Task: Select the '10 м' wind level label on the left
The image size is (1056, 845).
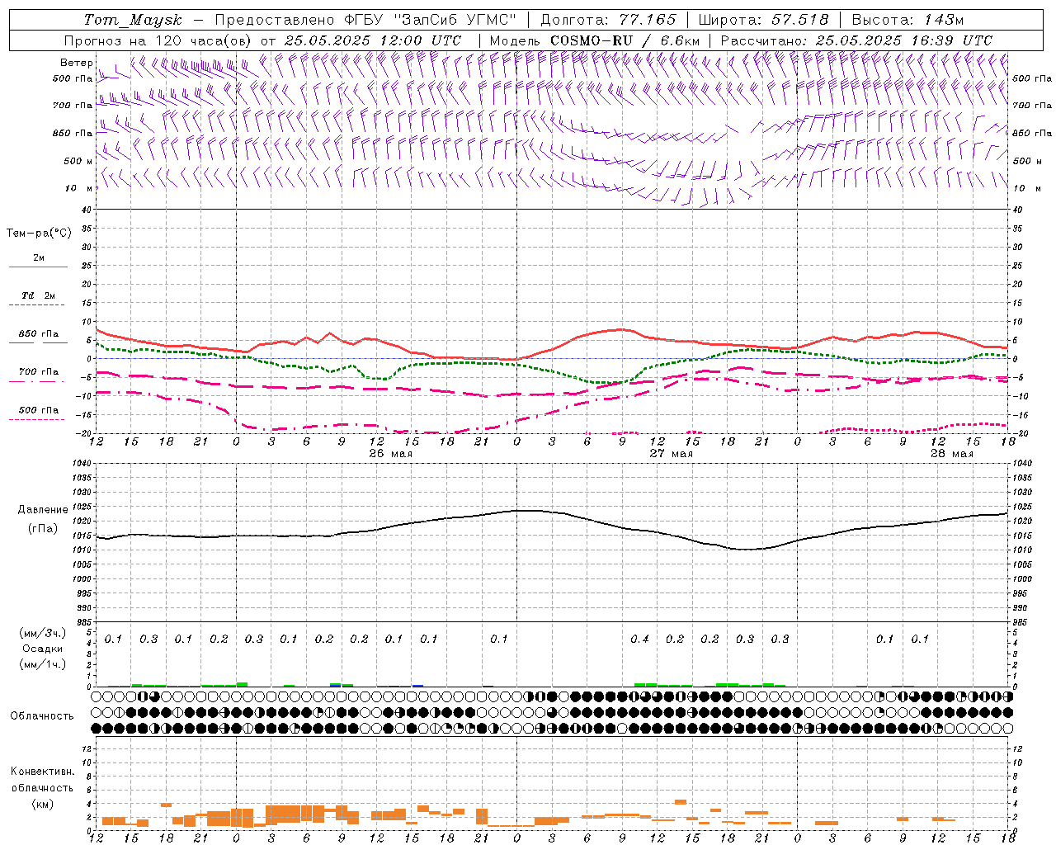Action: (81, 188)
